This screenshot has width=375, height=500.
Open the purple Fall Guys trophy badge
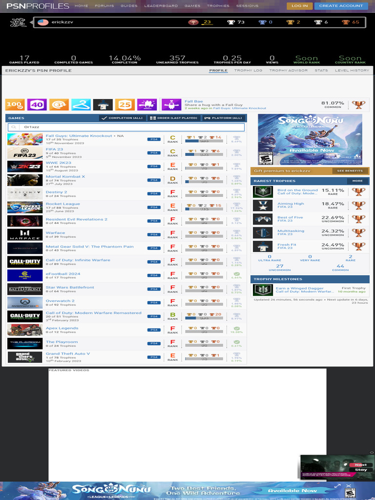(x=147, y=104)
